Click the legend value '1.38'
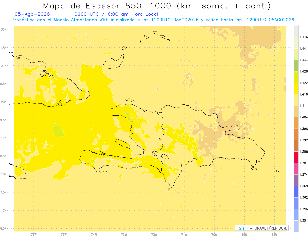 [303, 163]
